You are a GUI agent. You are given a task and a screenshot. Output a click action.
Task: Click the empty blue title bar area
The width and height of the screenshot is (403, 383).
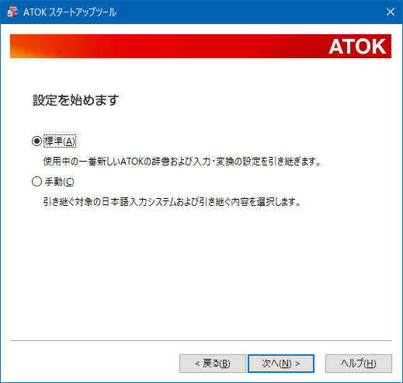click(x=248, y=12)
